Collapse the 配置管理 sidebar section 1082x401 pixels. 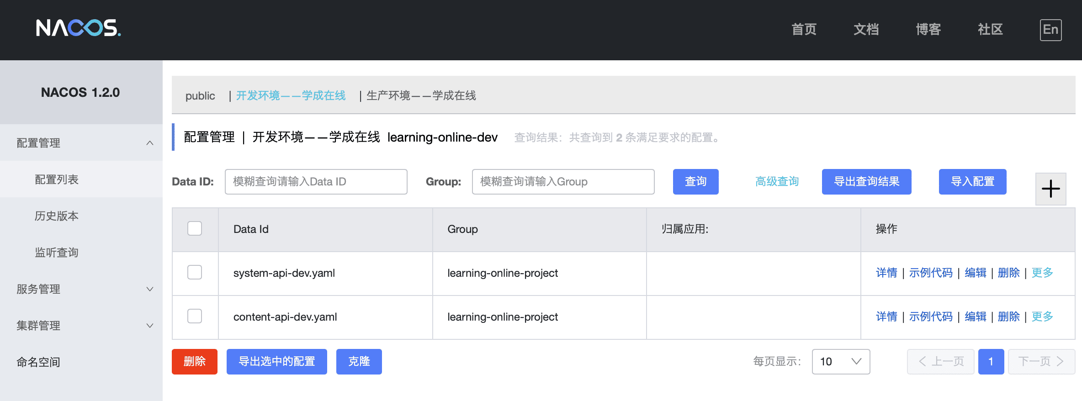(81, 143)
